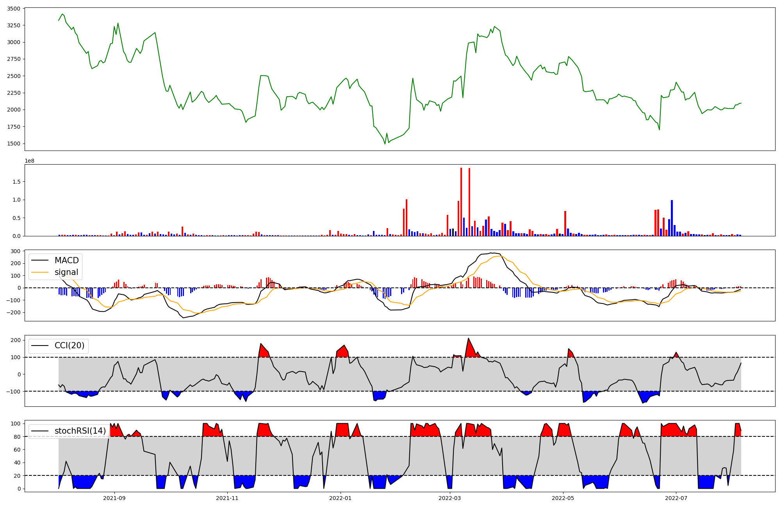Click the 2022-03 date axis label
Viewport: 781px width, 507px height.
450,498
